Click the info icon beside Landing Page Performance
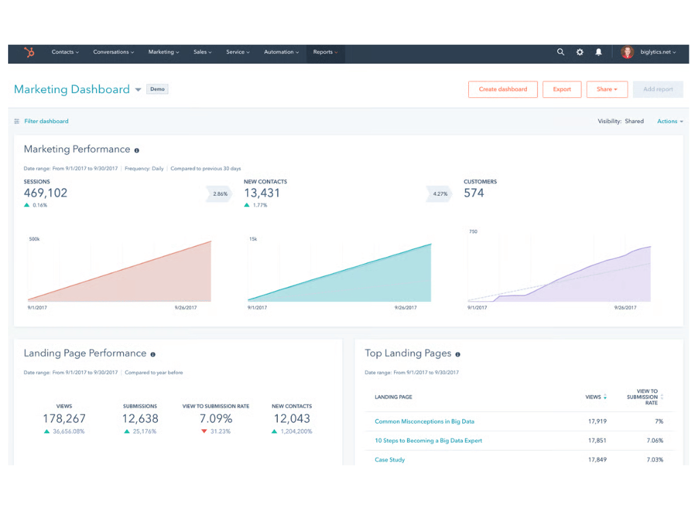697x510 pixels. (x=151, y=353)
